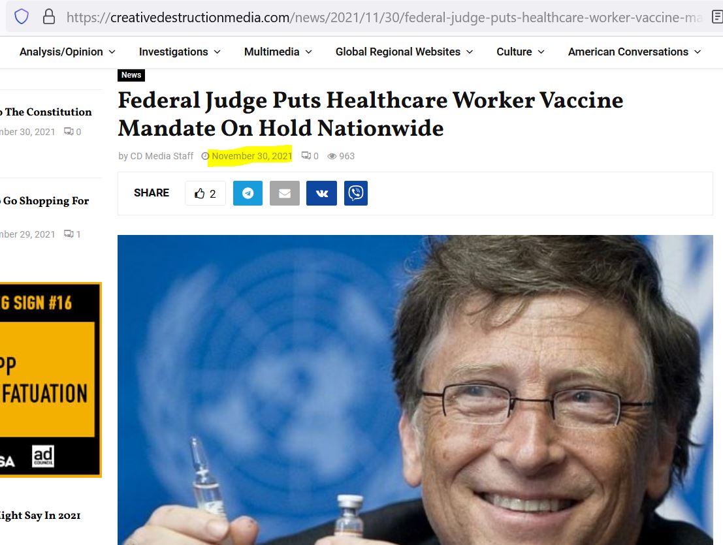Expand the Investigations dropdown

coord(180,52)
